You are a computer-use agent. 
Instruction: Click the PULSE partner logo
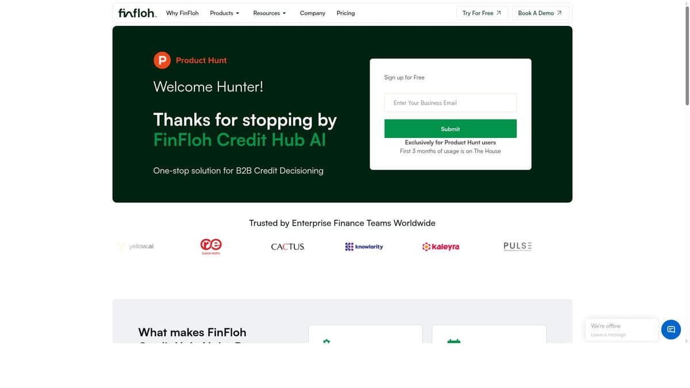tap(517, 246)
